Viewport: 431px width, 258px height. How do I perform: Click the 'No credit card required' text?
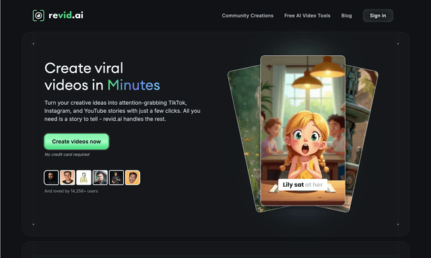pos(67,155)
